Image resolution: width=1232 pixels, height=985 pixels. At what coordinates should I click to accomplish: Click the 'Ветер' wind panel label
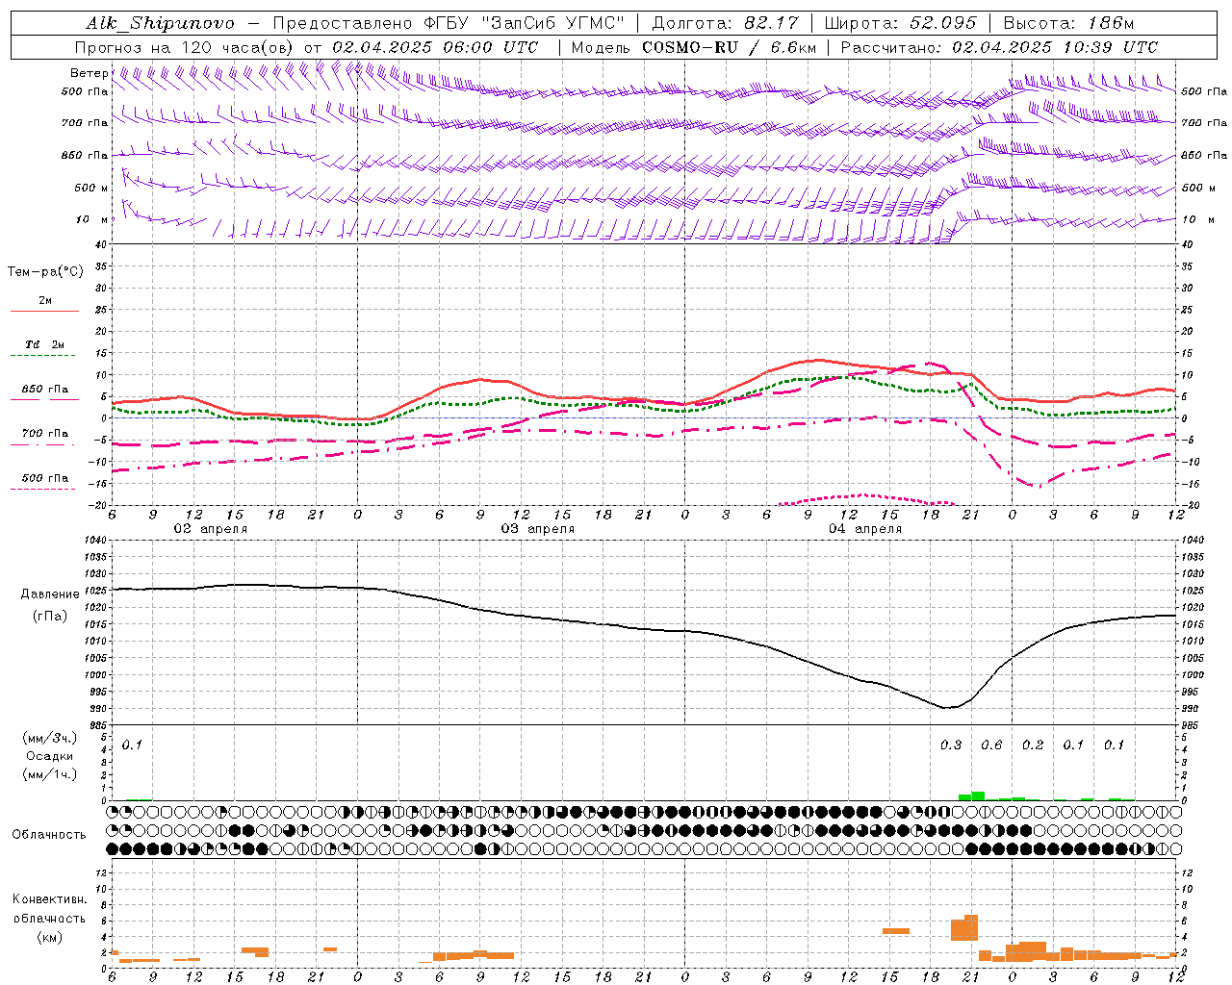point(90,73)
